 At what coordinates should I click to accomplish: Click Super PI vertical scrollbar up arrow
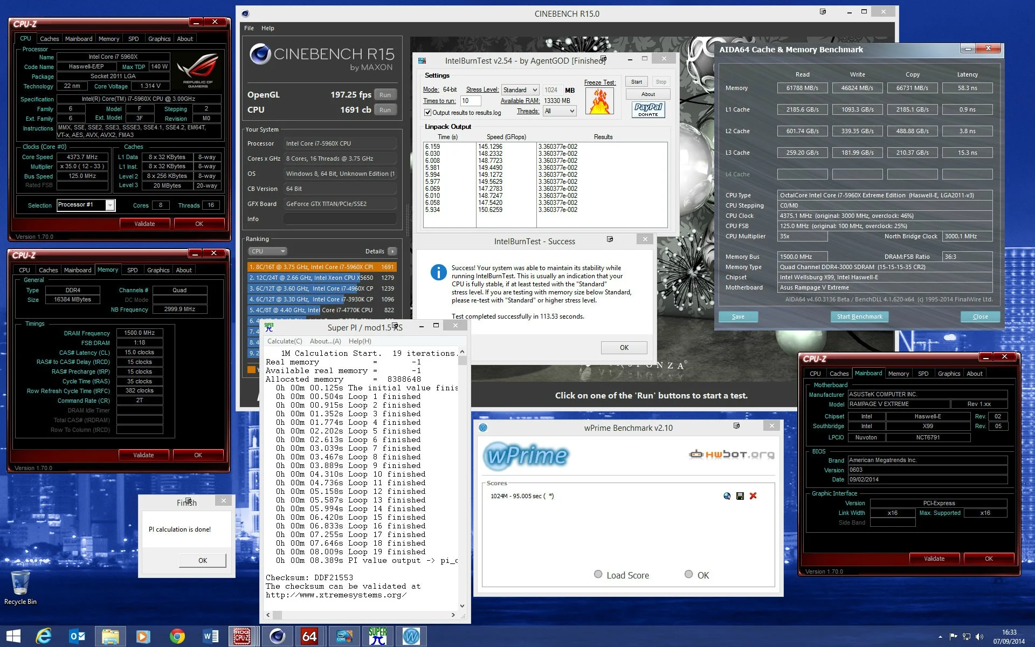462,352
